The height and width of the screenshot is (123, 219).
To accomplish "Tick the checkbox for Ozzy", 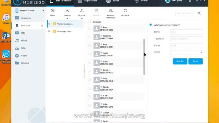I will (89, 80).
